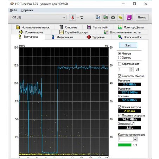Click the burst rate value 74.2 MB/s

pos(129,119)
